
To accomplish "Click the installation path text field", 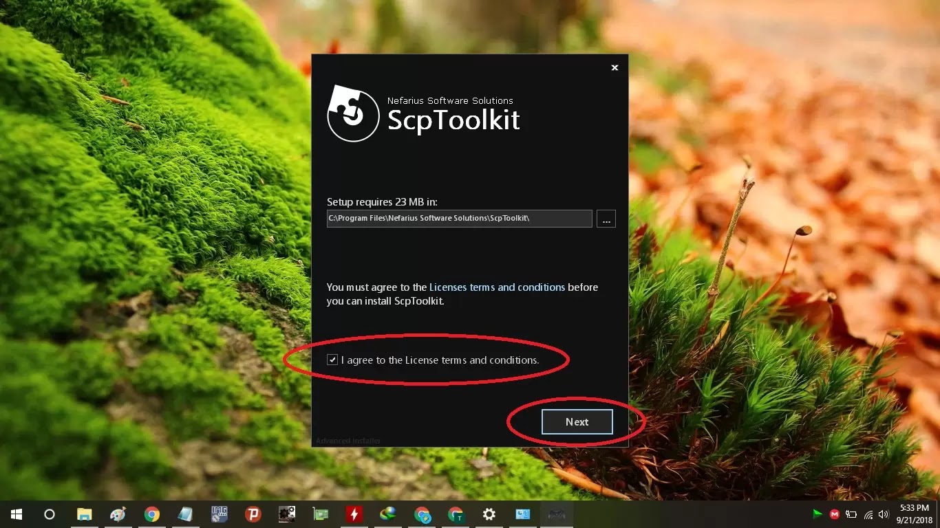I will (x=459, y=219).
